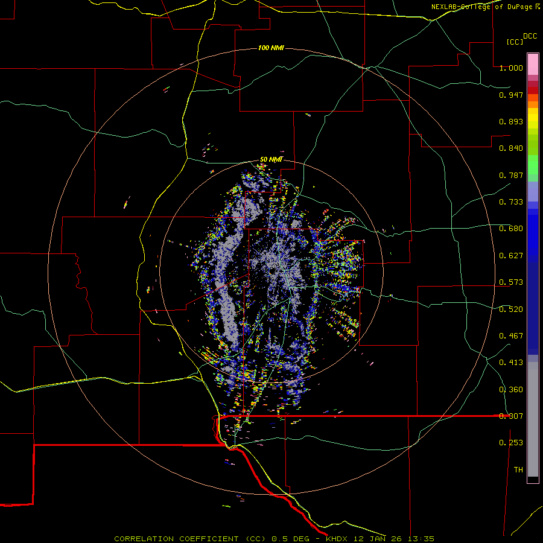Select the 0.360 legend value
Viewport: 543px width, 543px height.
pos(511,390)
